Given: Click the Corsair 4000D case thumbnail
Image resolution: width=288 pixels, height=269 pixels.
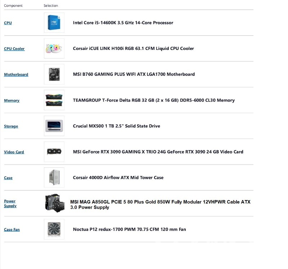Looking at the screenshot, I should [x=54, y=177].
